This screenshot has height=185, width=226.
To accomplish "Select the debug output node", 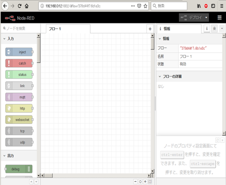I will (x=19, y=169).
